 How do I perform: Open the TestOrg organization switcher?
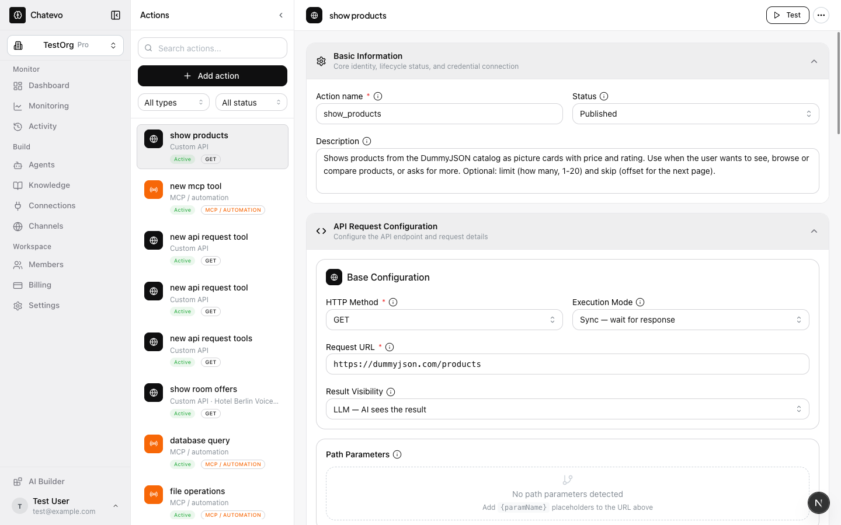(x=65, y=45)
